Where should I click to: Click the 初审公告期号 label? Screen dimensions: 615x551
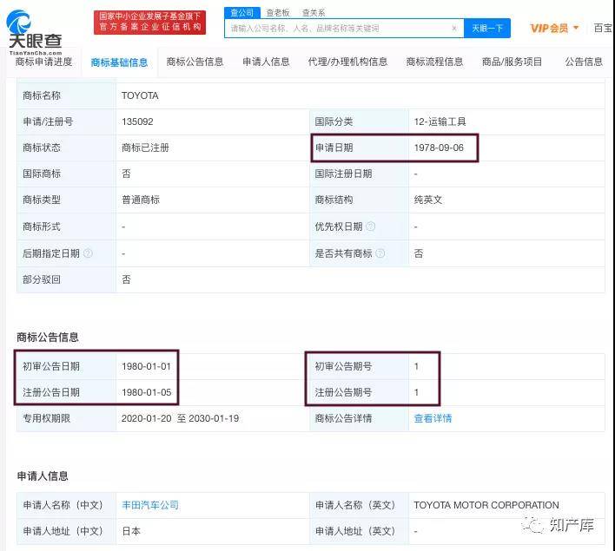(343, 366)
